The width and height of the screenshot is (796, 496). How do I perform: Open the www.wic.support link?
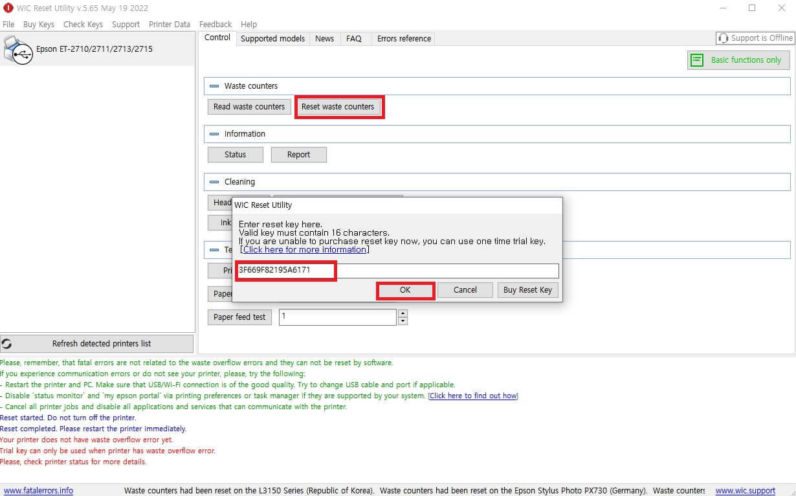[x=746, y=491]
